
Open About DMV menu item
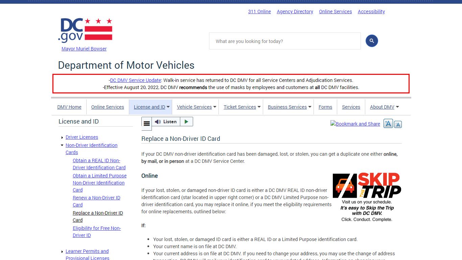tap(382, 107)
